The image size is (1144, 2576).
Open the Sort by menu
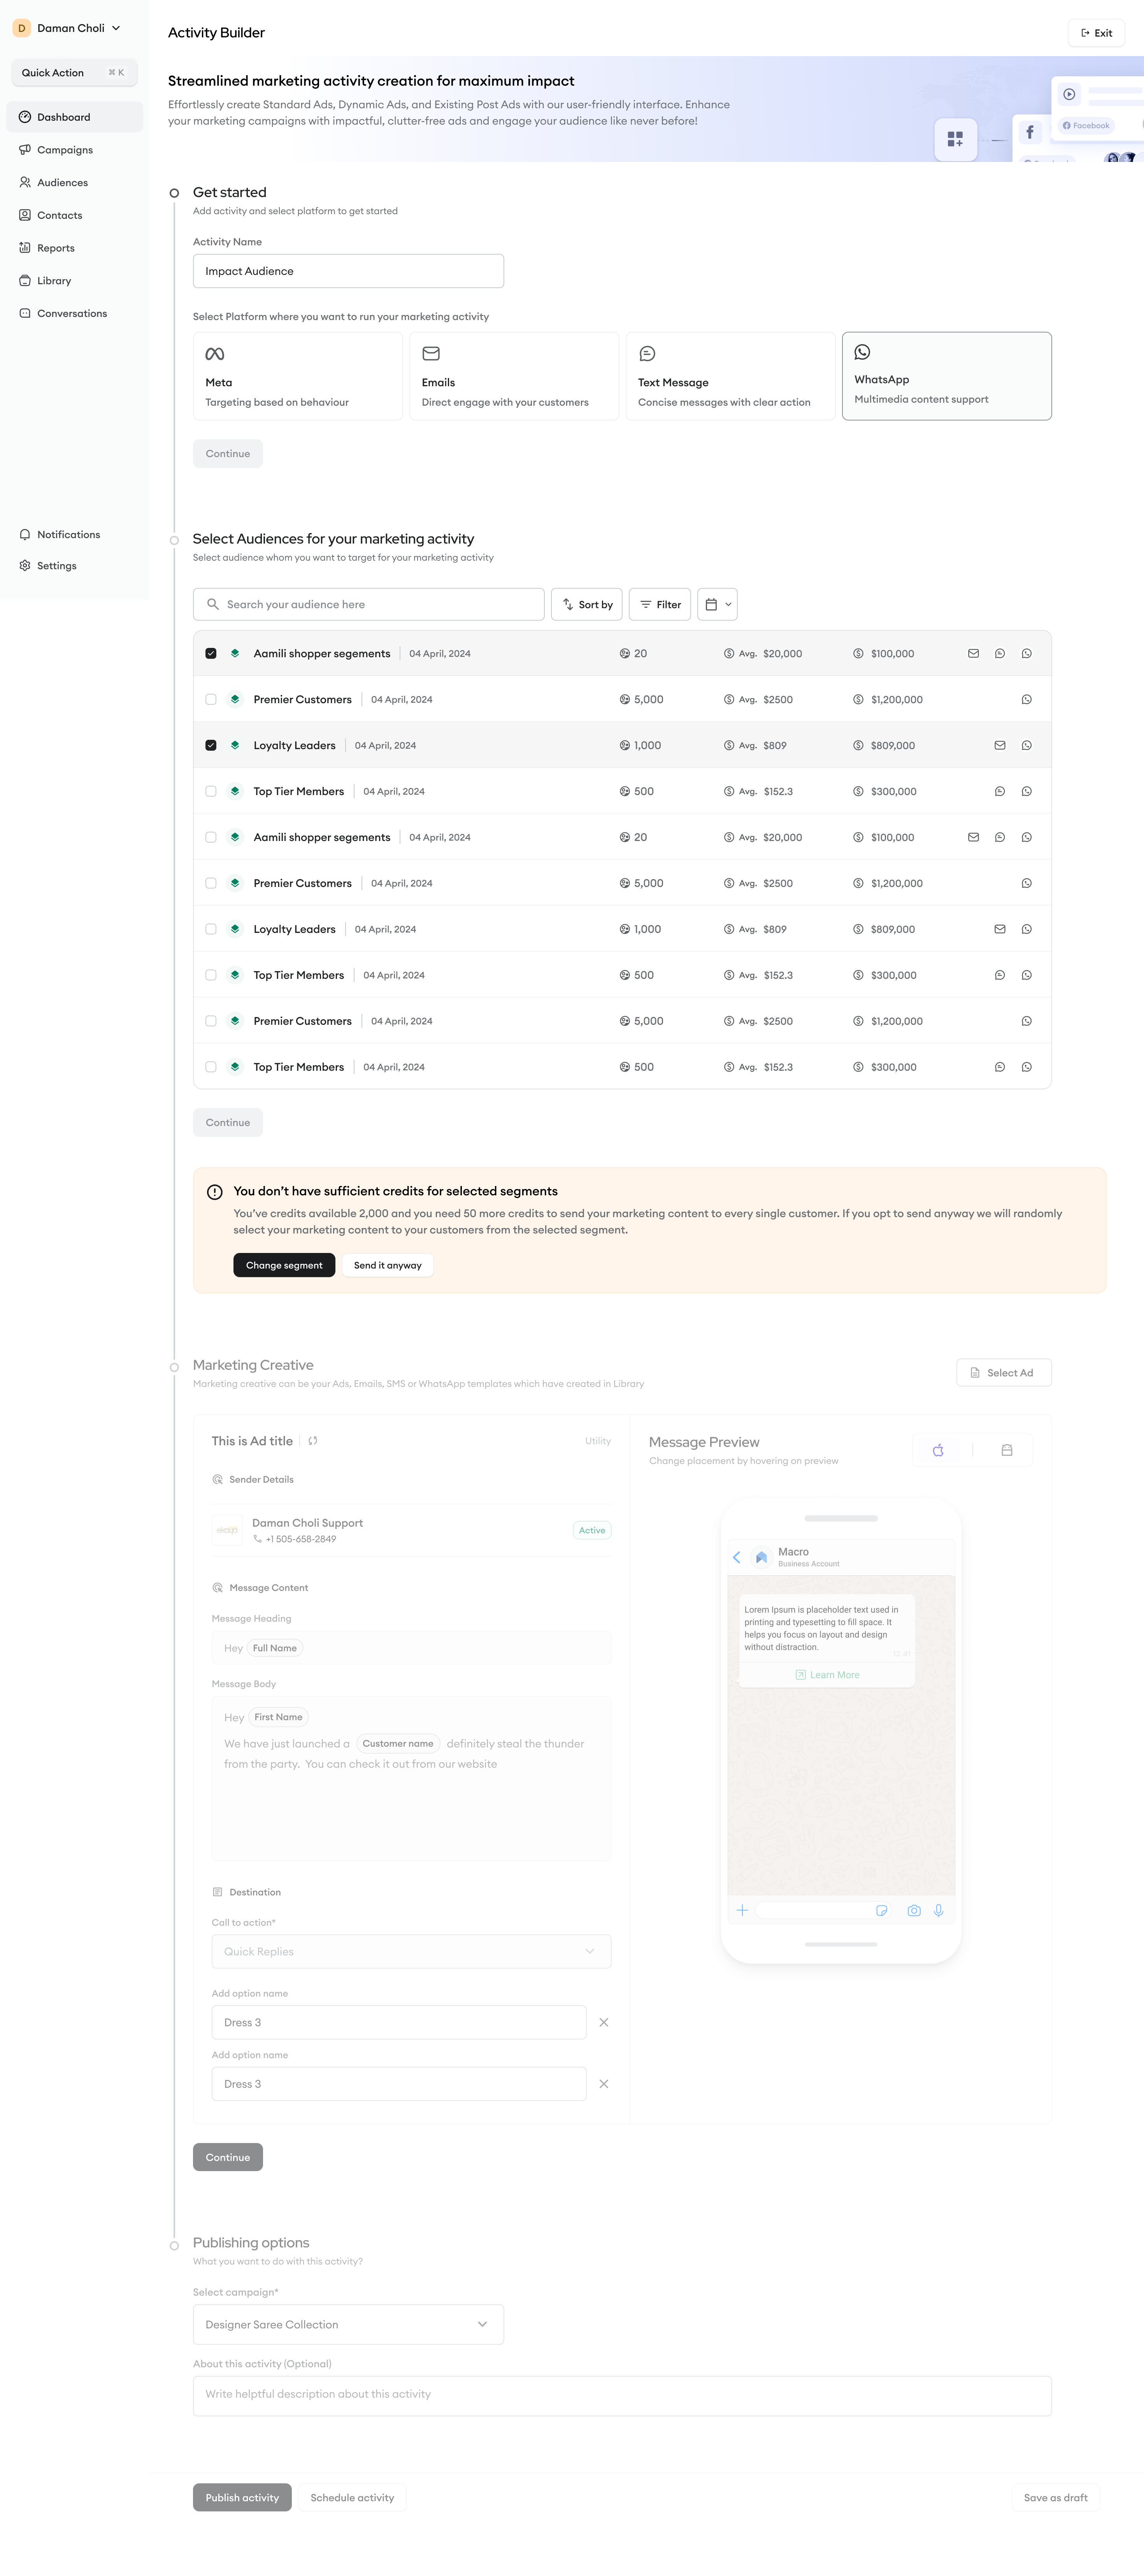pyautogui.click(x=586, y=604)
